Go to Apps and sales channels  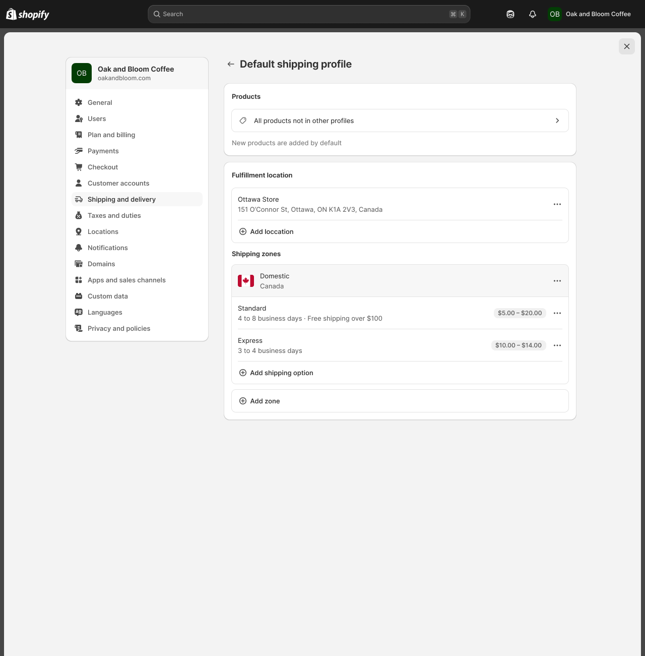(137, 280)
